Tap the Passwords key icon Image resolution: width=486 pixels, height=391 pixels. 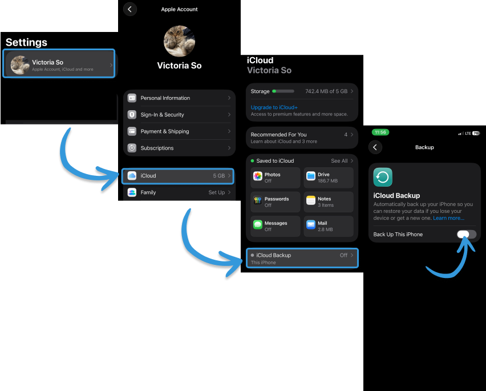257,201
